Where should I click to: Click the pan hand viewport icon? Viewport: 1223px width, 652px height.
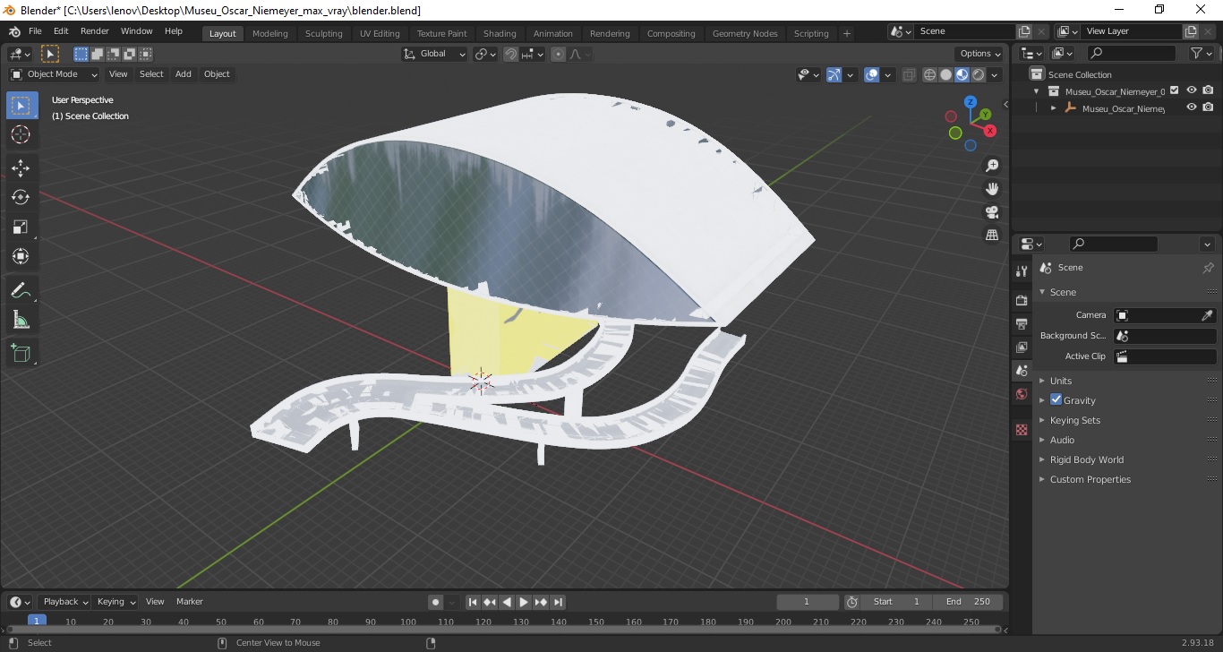(x=992, y=189)
